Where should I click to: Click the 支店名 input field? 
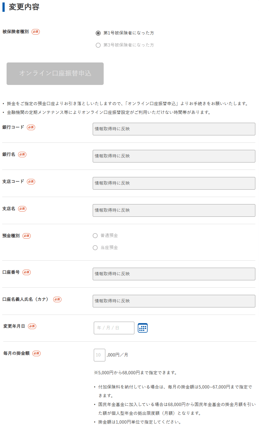point(174,210)
